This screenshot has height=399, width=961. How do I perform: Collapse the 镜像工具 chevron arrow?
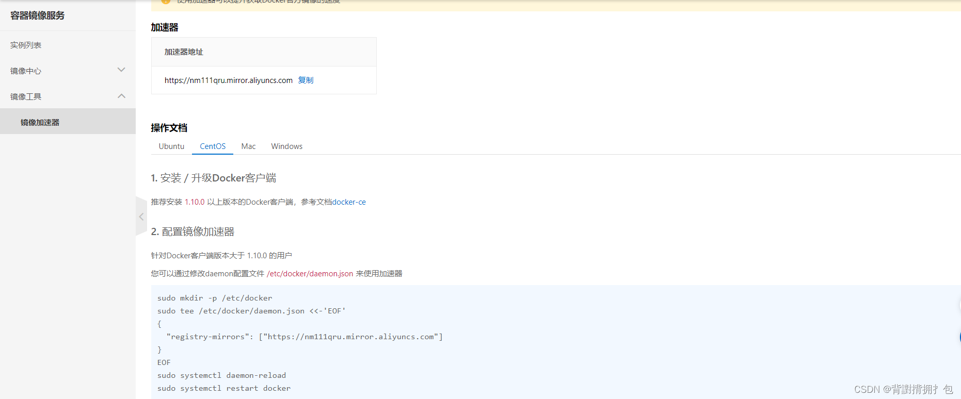(x=121, y=96)
